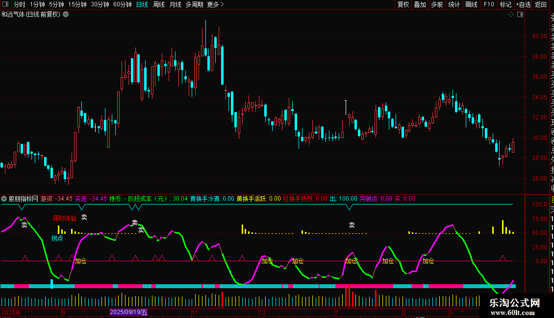
Task: Switch to 周线 weekly chart
Action: coord(159,4)
